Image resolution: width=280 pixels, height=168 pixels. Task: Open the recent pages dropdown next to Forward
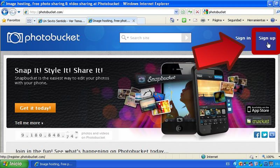(19, 12)
